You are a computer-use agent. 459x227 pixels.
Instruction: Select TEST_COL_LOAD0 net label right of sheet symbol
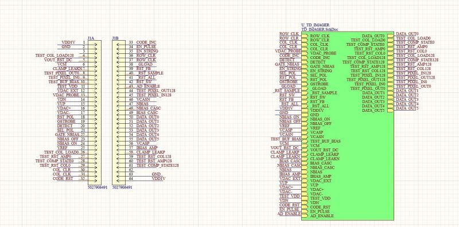[x=413, y=38]
